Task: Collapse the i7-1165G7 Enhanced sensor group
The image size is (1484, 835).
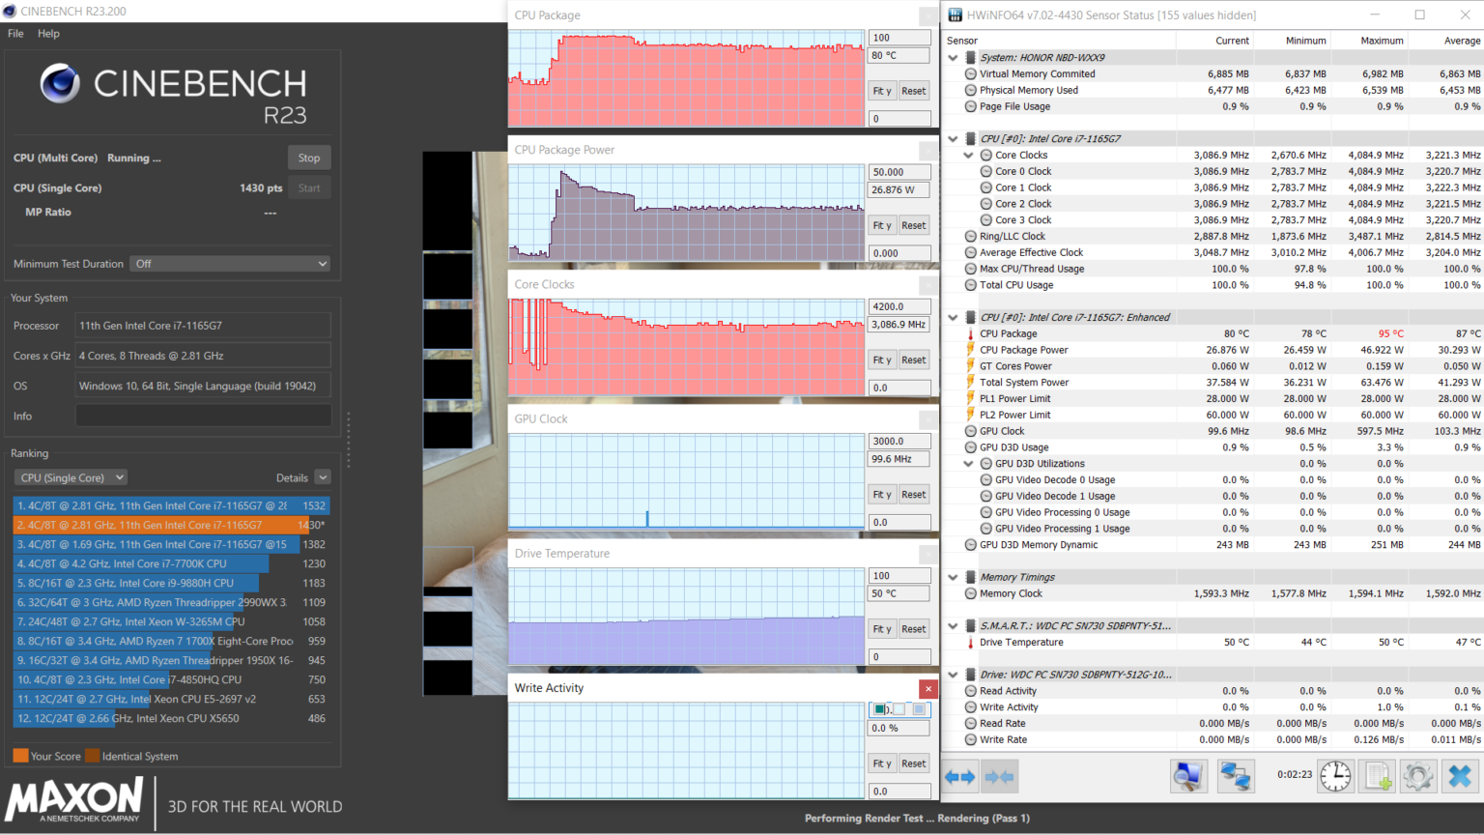Action: coord(953,317)
